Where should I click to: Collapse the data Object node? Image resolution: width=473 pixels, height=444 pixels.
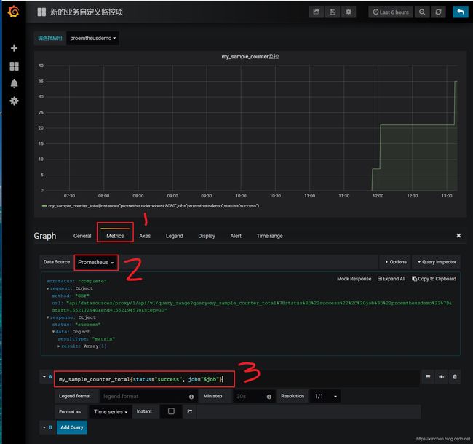tap(53, 332)
